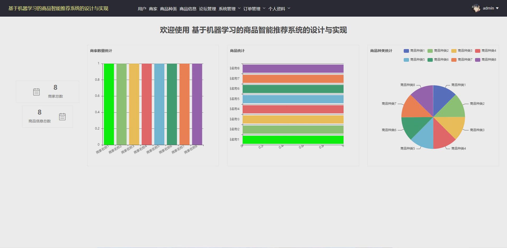Viewport: 507px width, 248px height.
Task: Click the blue 商品种类1 pie slice
Action: point(441,98)
